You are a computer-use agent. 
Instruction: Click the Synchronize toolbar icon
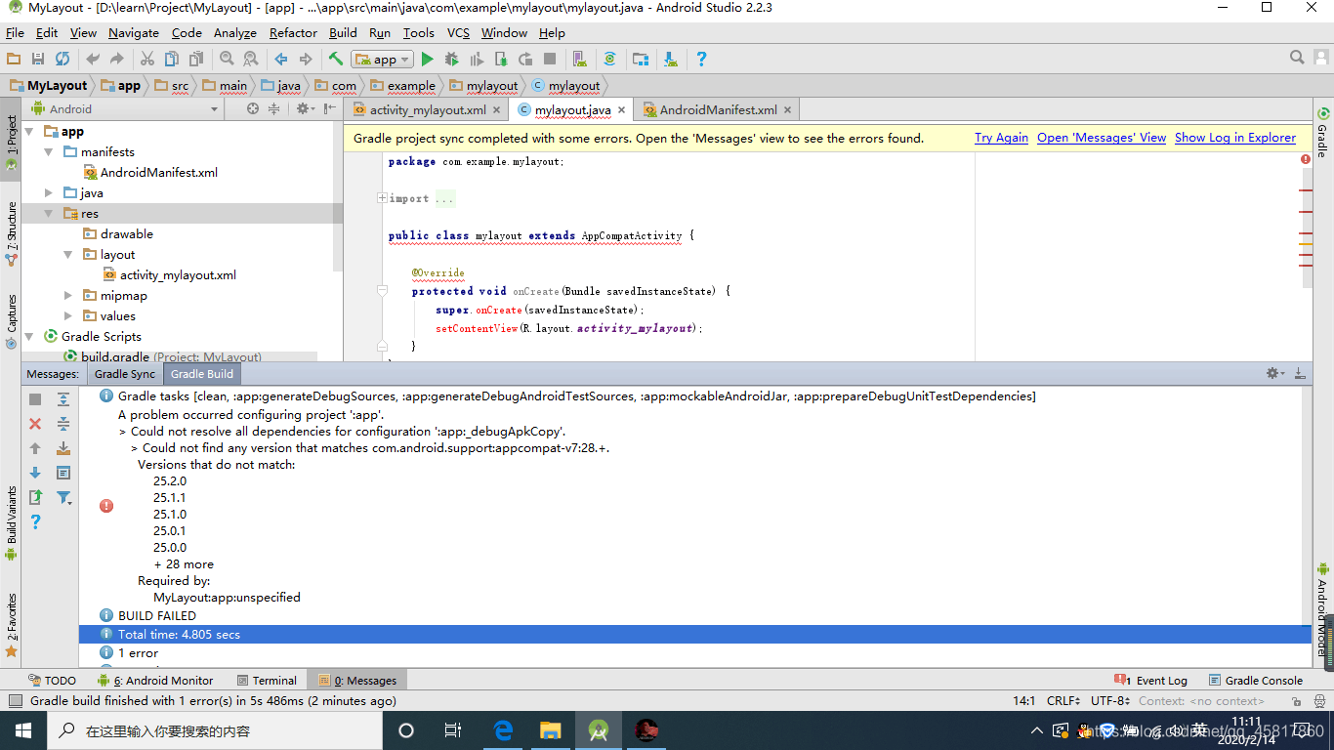[x=63, y=60]
